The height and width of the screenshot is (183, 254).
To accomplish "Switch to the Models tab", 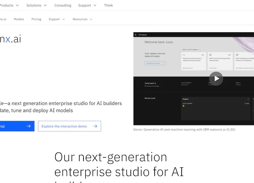I will tap(19, 19).
